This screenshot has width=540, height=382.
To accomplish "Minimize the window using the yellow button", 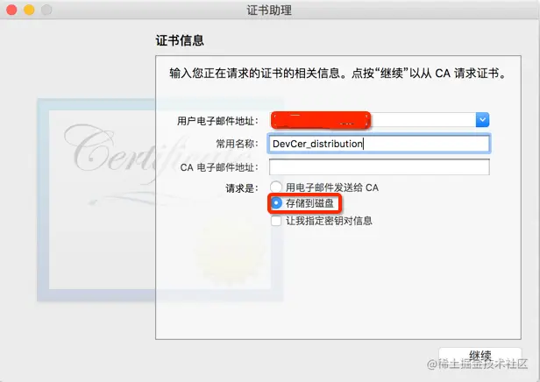I will (x=29, y=10).
